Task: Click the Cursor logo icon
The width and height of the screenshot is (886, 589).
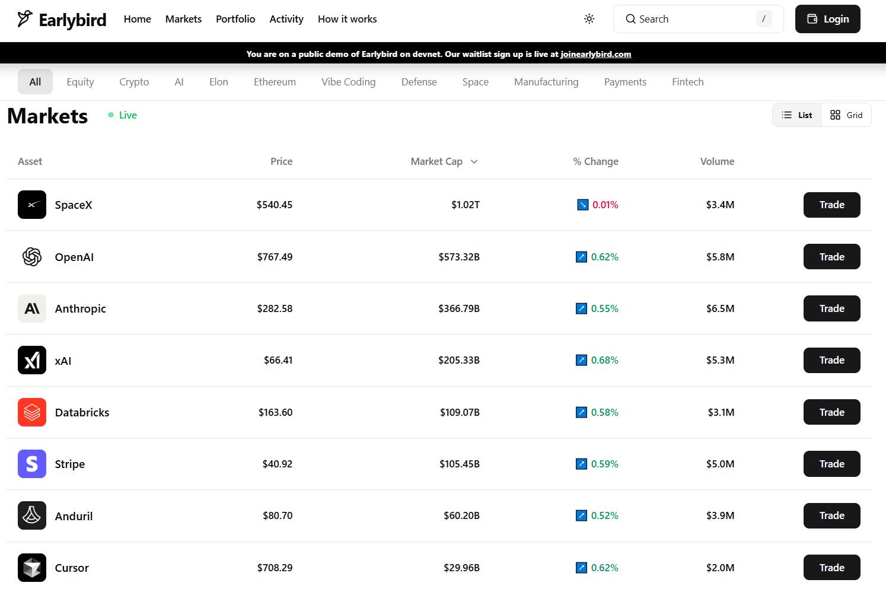Action: 32,568
